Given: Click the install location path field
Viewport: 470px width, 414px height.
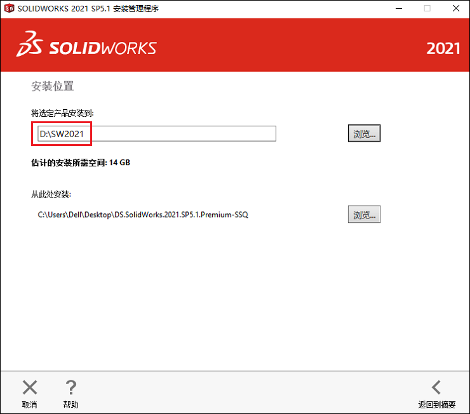Looking at the screenshot, I should tap(157, 133).
